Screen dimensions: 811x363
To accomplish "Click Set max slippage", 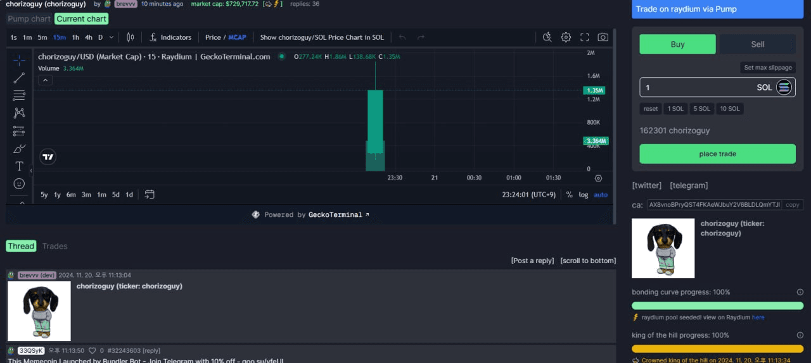I will [x=768, y=68].
